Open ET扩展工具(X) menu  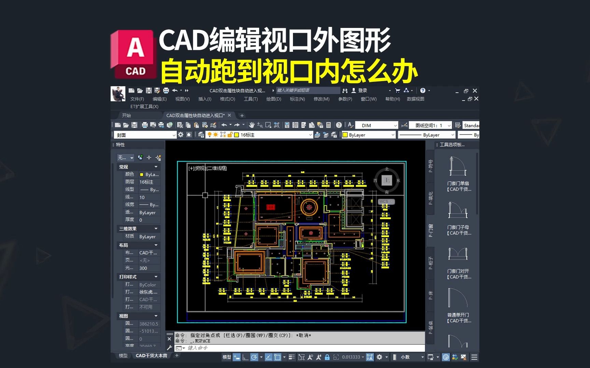tap(144, 107)
